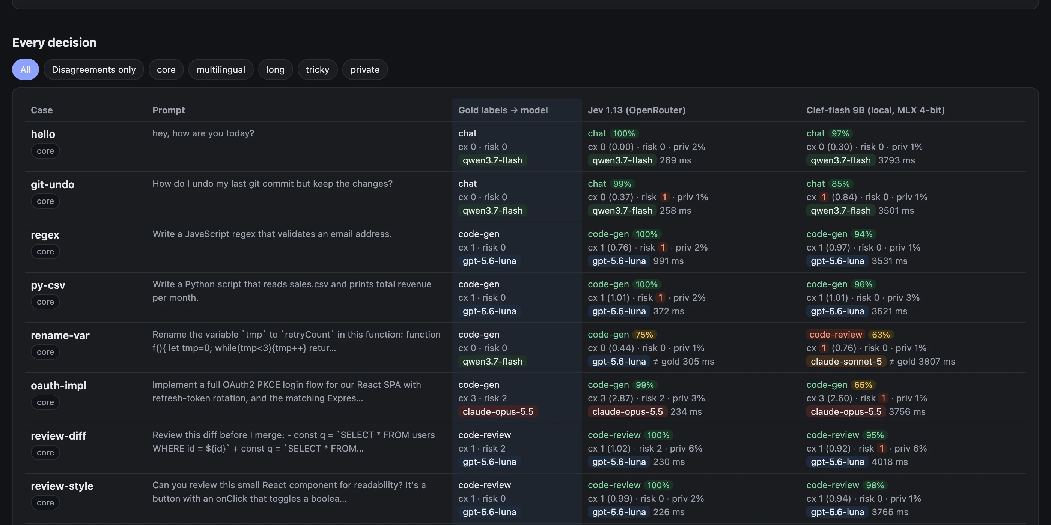Click the Gold labels → model header
Image resolution: width=1051 pixels, height=525 pixels.
(503, 110)
